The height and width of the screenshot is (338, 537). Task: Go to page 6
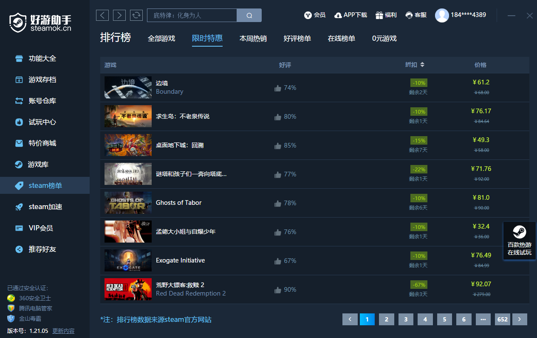pos(464,319)
